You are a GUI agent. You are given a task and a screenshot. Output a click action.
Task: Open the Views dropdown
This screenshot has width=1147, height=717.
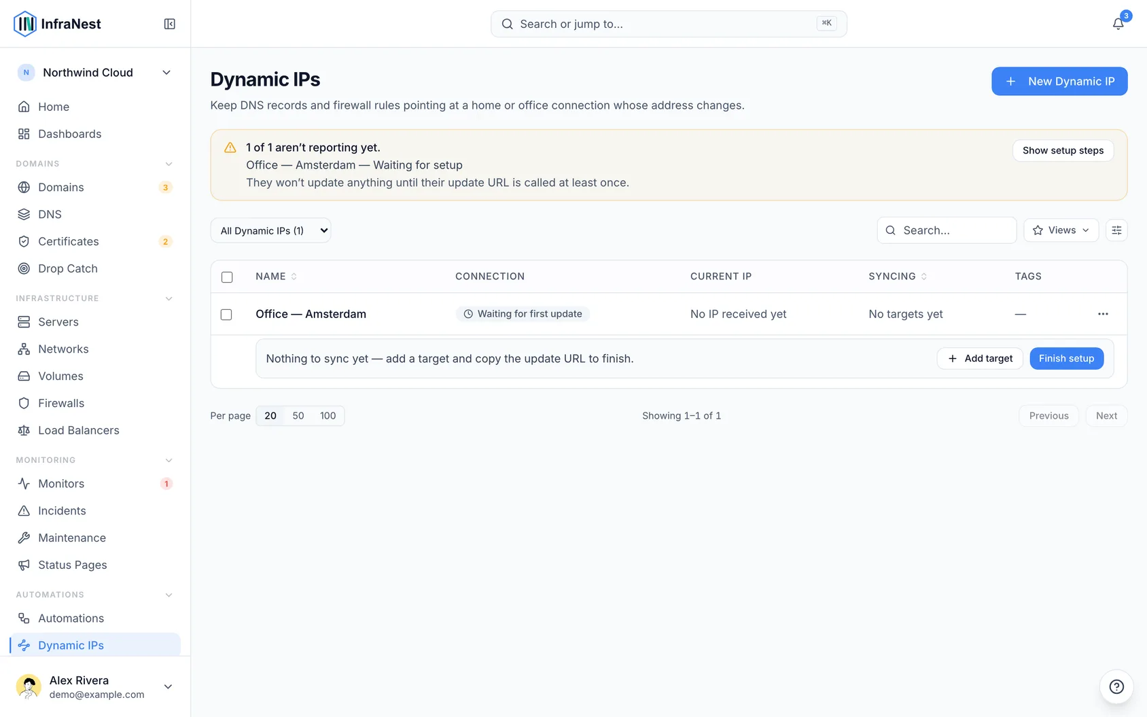1061,230
